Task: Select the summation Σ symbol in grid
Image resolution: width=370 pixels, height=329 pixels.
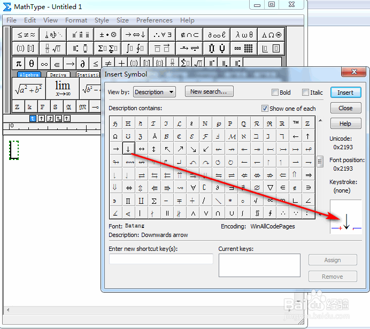Action: 154,201
